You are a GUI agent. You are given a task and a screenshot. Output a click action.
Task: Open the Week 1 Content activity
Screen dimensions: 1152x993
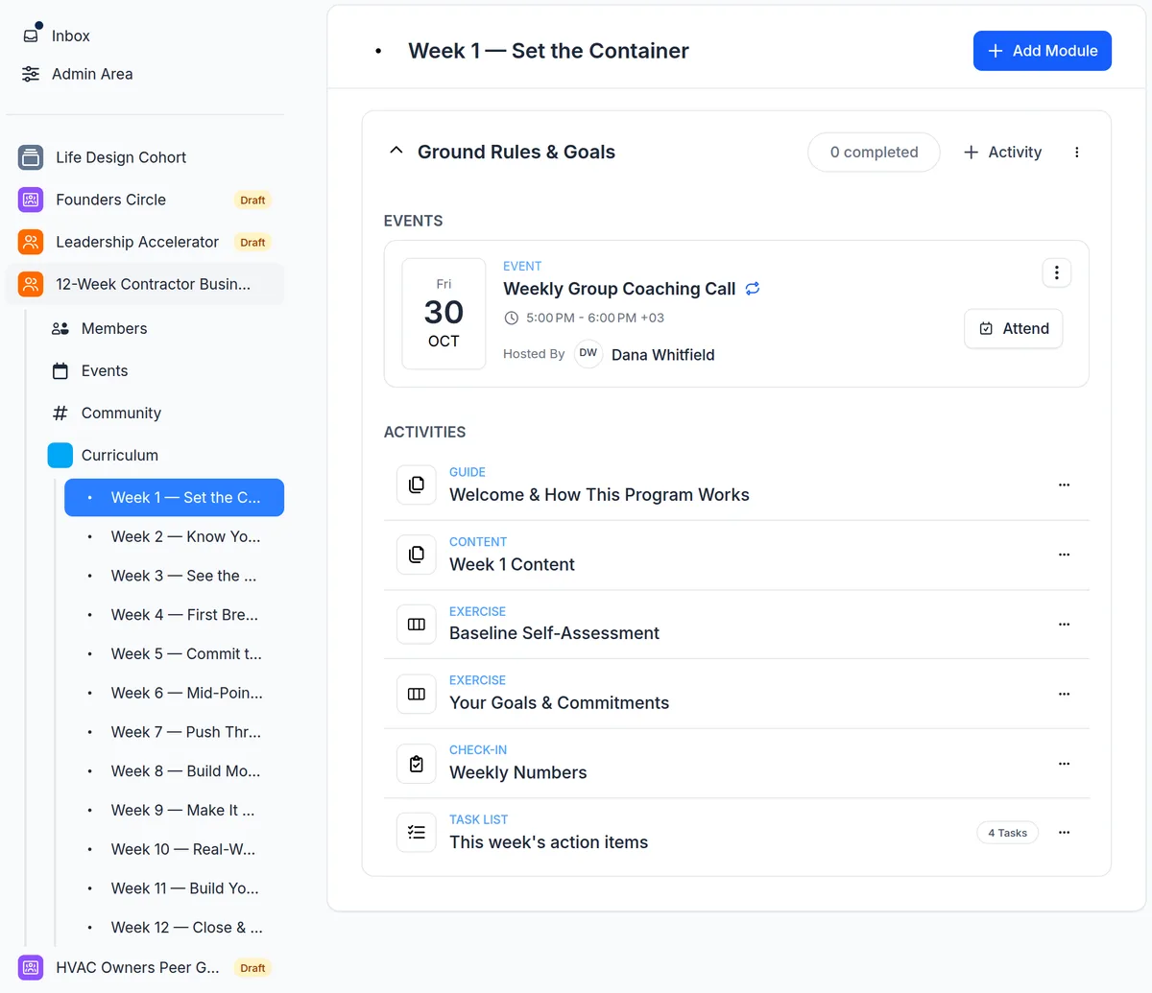pyautogui.click(x=512, y=565)
